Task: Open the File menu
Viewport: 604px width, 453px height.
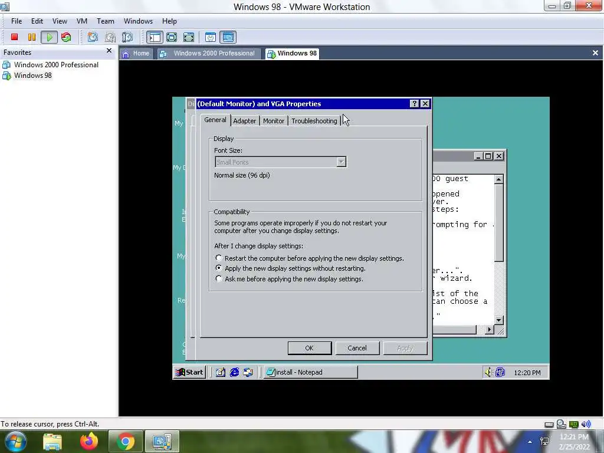Action: [x=16, y=21]
